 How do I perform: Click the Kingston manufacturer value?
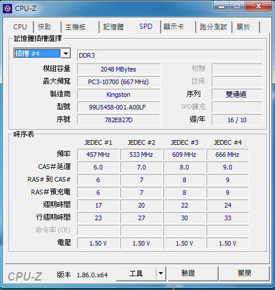click(119, 95)
